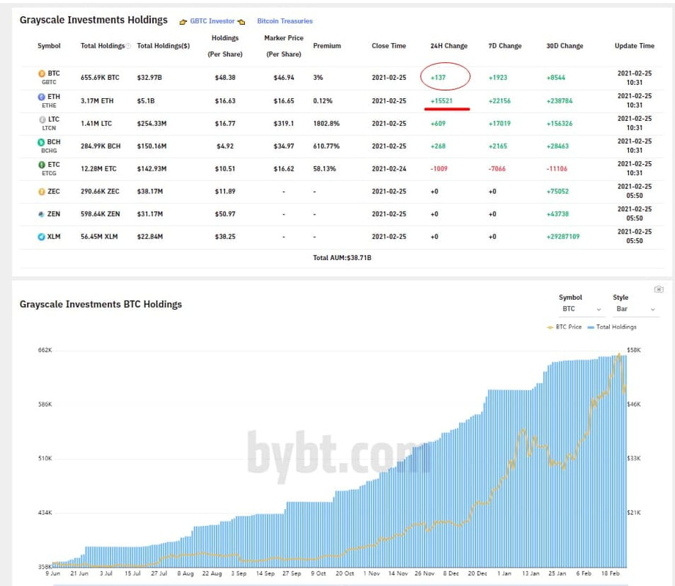Click the 24H Change column header
The height and width of the screenshot is (586, 675).
tap(449, 45)
